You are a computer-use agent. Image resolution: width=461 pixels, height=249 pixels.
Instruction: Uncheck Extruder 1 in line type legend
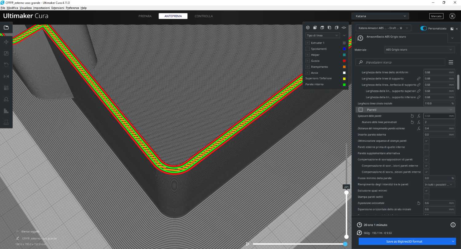pos(308,43)
